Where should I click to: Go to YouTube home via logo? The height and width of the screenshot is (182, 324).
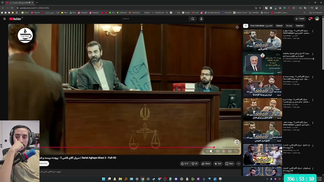tap(15, 19)
